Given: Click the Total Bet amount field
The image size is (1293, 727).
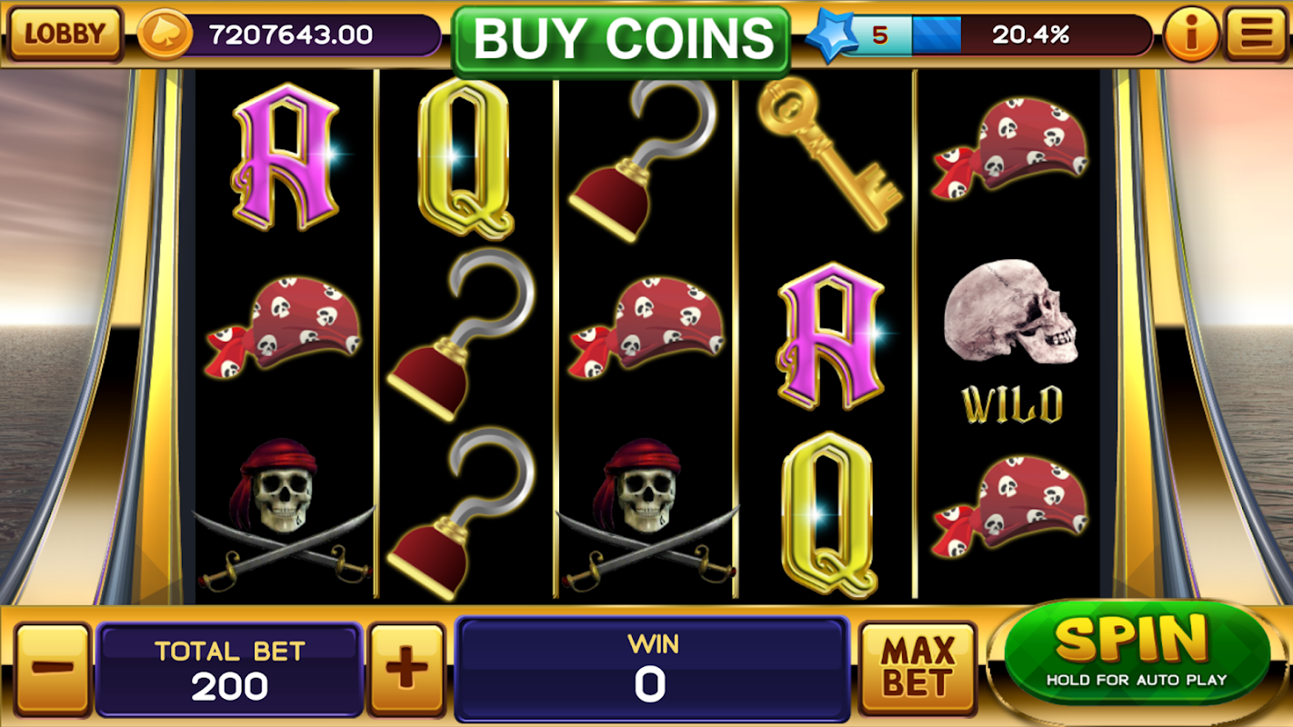Looking at the screenshot, I should pyautogui.click(x=229, y=670).
